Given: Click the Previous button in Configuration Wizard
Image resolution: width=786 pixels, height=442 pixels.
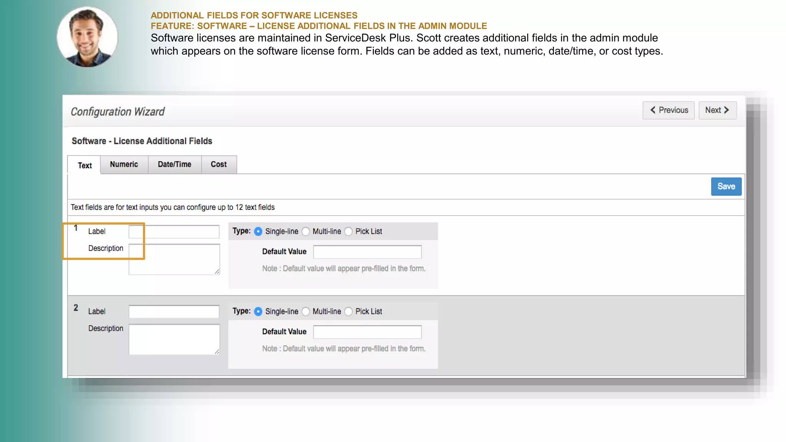Looking at the screenshot, I should point(668,110).
